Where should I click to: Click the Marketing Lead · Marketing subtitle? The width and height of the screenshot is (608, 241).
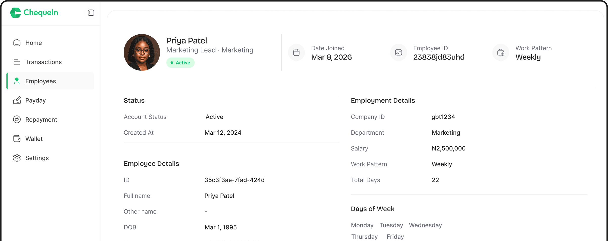(210, 50)
